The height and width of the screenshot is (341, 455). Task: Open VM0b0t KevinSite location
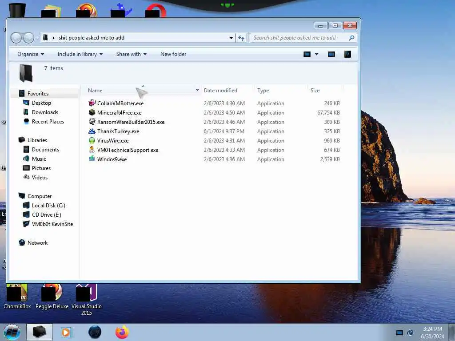tap(52, 224)
